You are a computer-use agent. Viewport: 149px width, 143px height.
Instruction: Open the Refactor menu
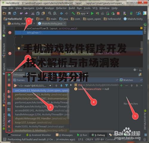pos(61,8)
